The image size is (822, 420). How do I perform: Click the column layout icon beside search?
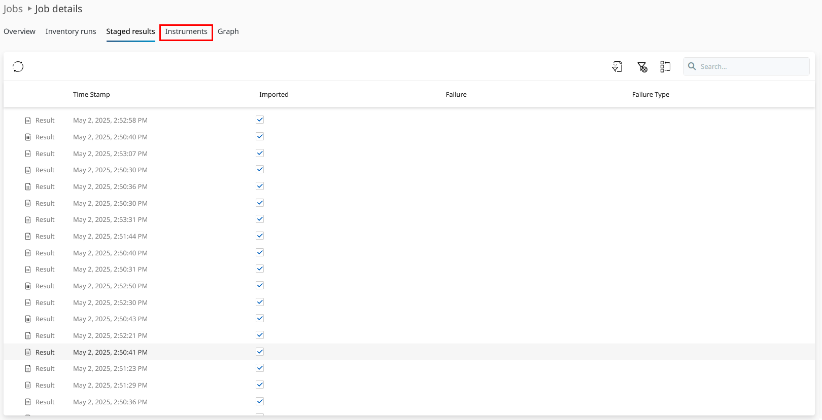665,66
